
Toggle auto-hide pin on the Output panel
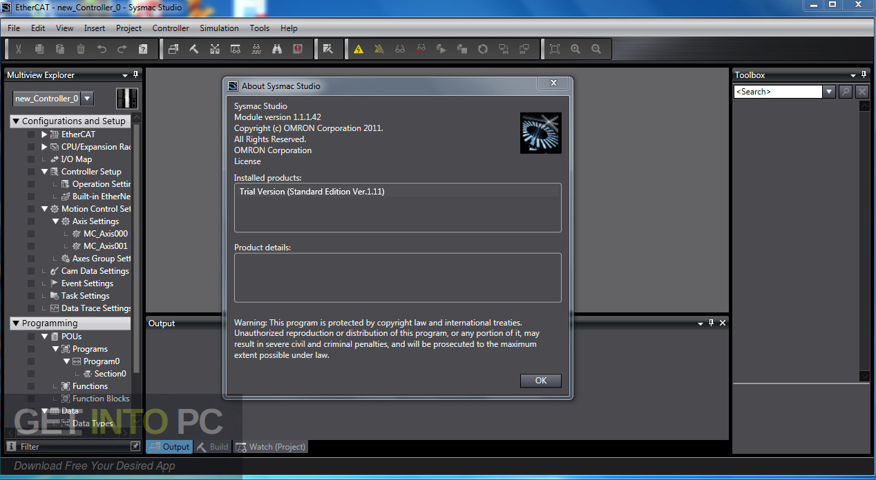[711, 323]
